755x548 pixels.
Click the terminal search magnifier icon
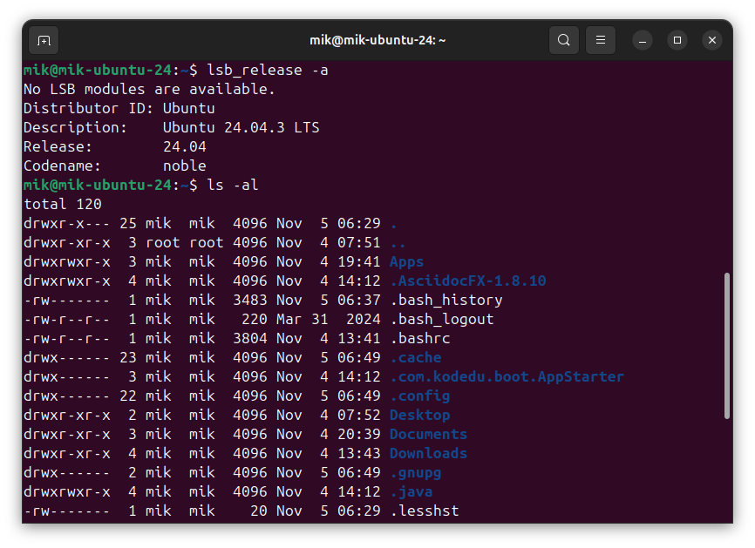click(x=564, y=40)
